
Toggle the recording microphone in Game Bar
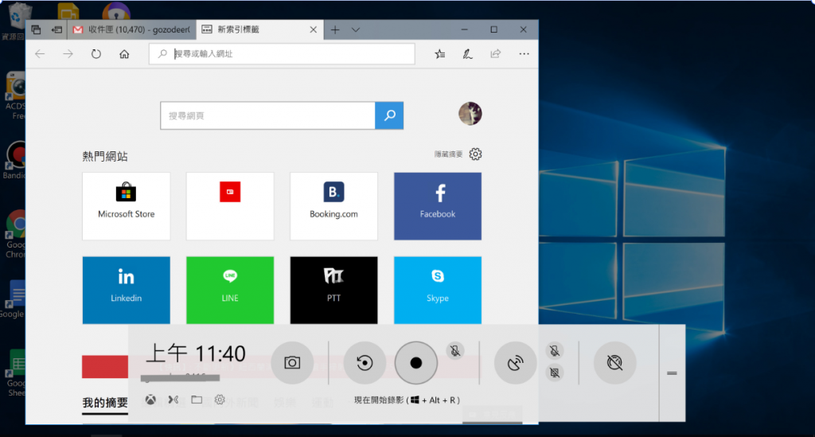(x=454, y=351)
